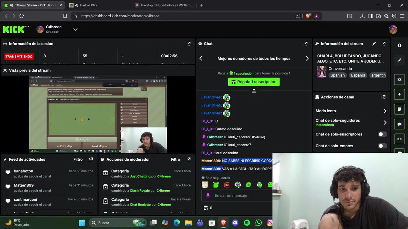The image size is (408, 229).
Task: Open the Brave Leo AI icon
Action: pyautogui.click(x=386, y=16)
